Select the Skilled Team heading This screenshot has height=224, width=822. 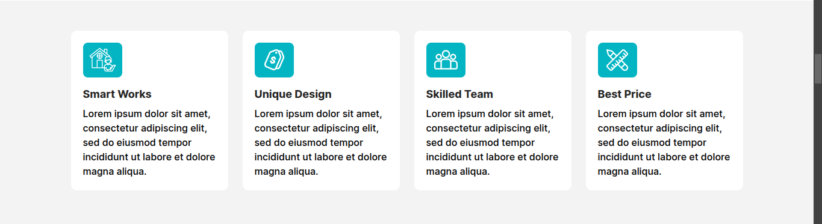pos(459,94)
